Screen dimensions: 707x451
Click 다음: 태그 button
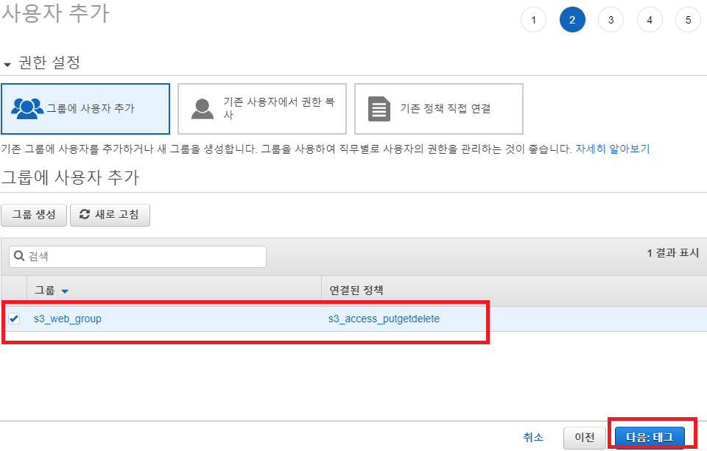tap(650, 437)
